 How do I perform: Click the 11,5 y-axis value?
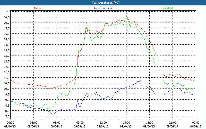[x=7, y=72]
